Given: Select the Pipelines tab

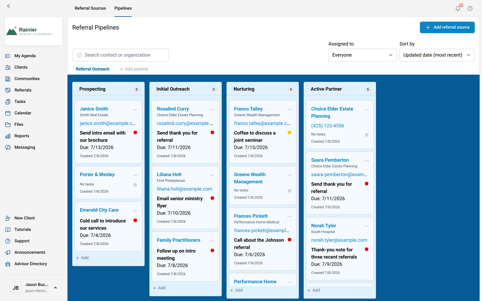Looking at the screenshot, I should click(123, 8).
